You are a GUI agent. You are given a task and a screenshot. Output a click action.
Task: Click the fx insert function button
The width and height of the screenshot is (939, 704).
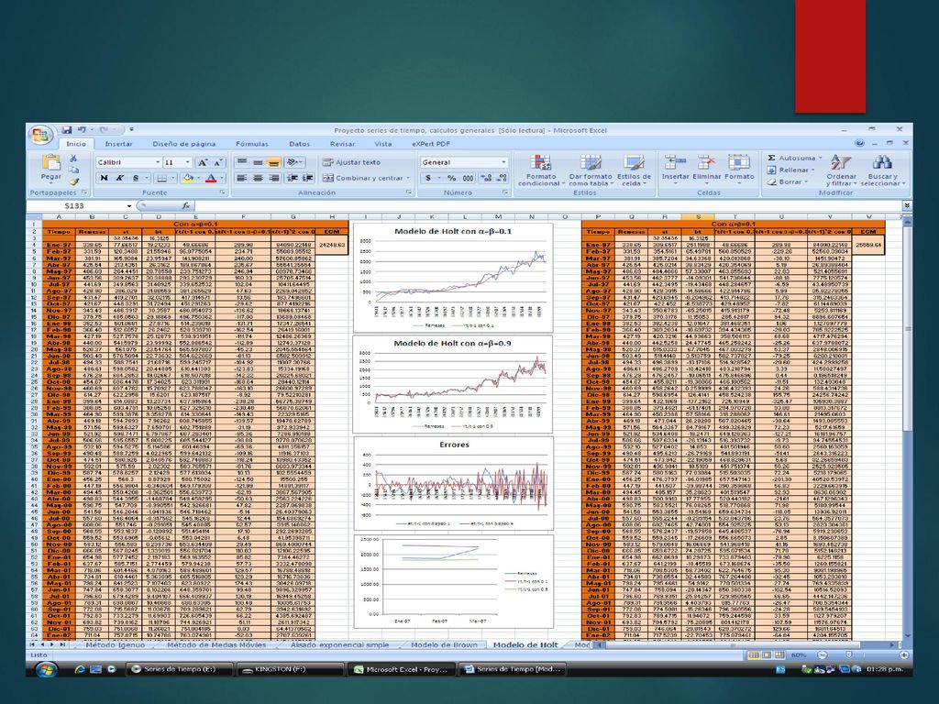tap(185, 206)
